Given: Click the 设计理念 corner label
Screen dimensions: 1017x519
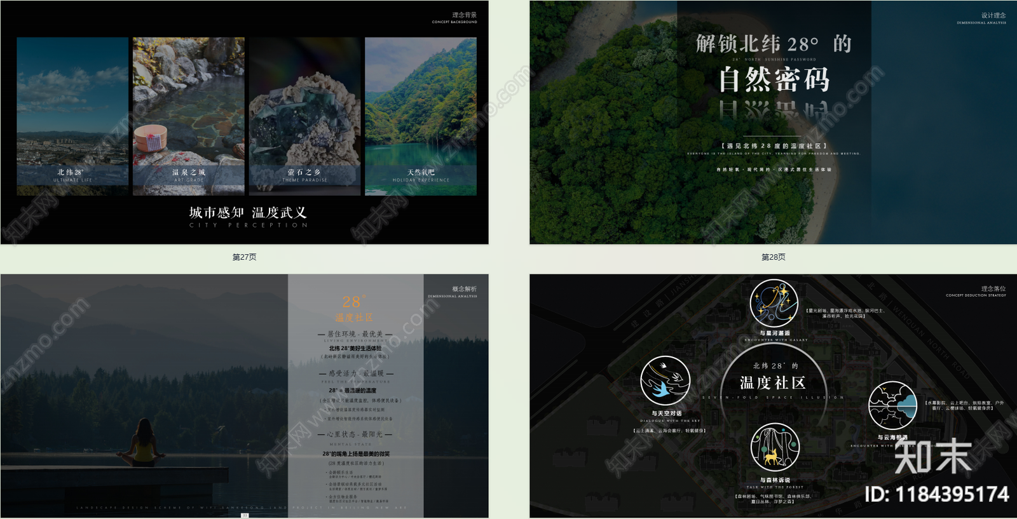Looking at the screenshot, I should tap(993, 15).
